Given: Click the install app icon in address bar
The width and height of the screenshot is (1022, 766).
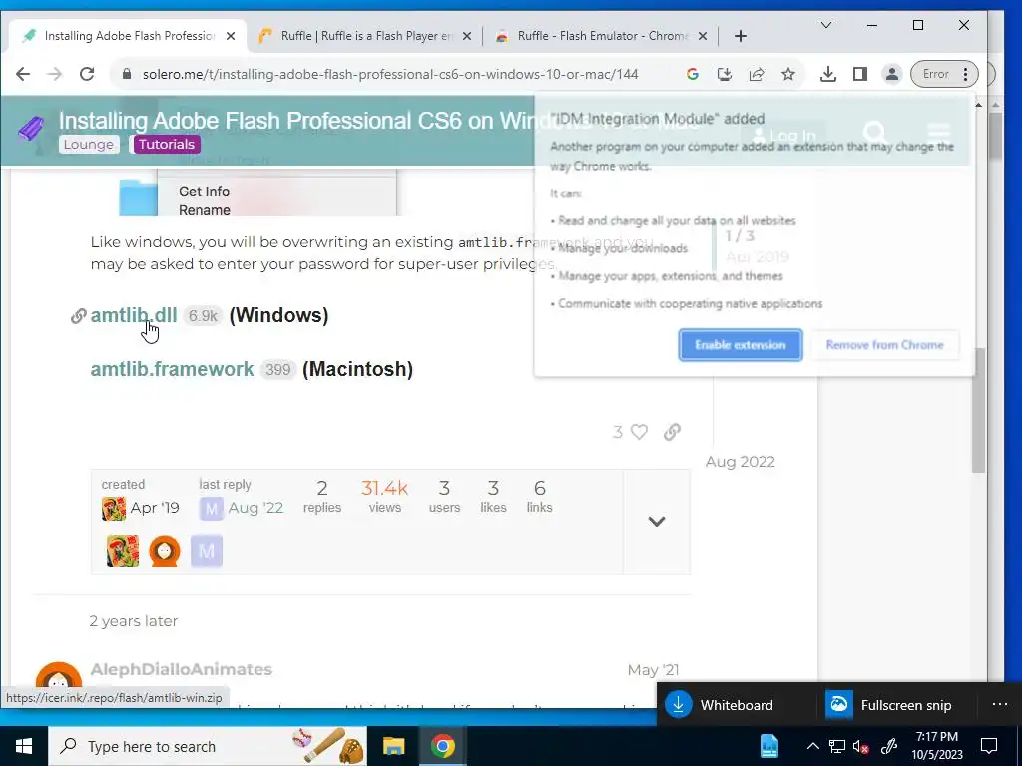Looking at the screenshot, I should tap(725, 74).
